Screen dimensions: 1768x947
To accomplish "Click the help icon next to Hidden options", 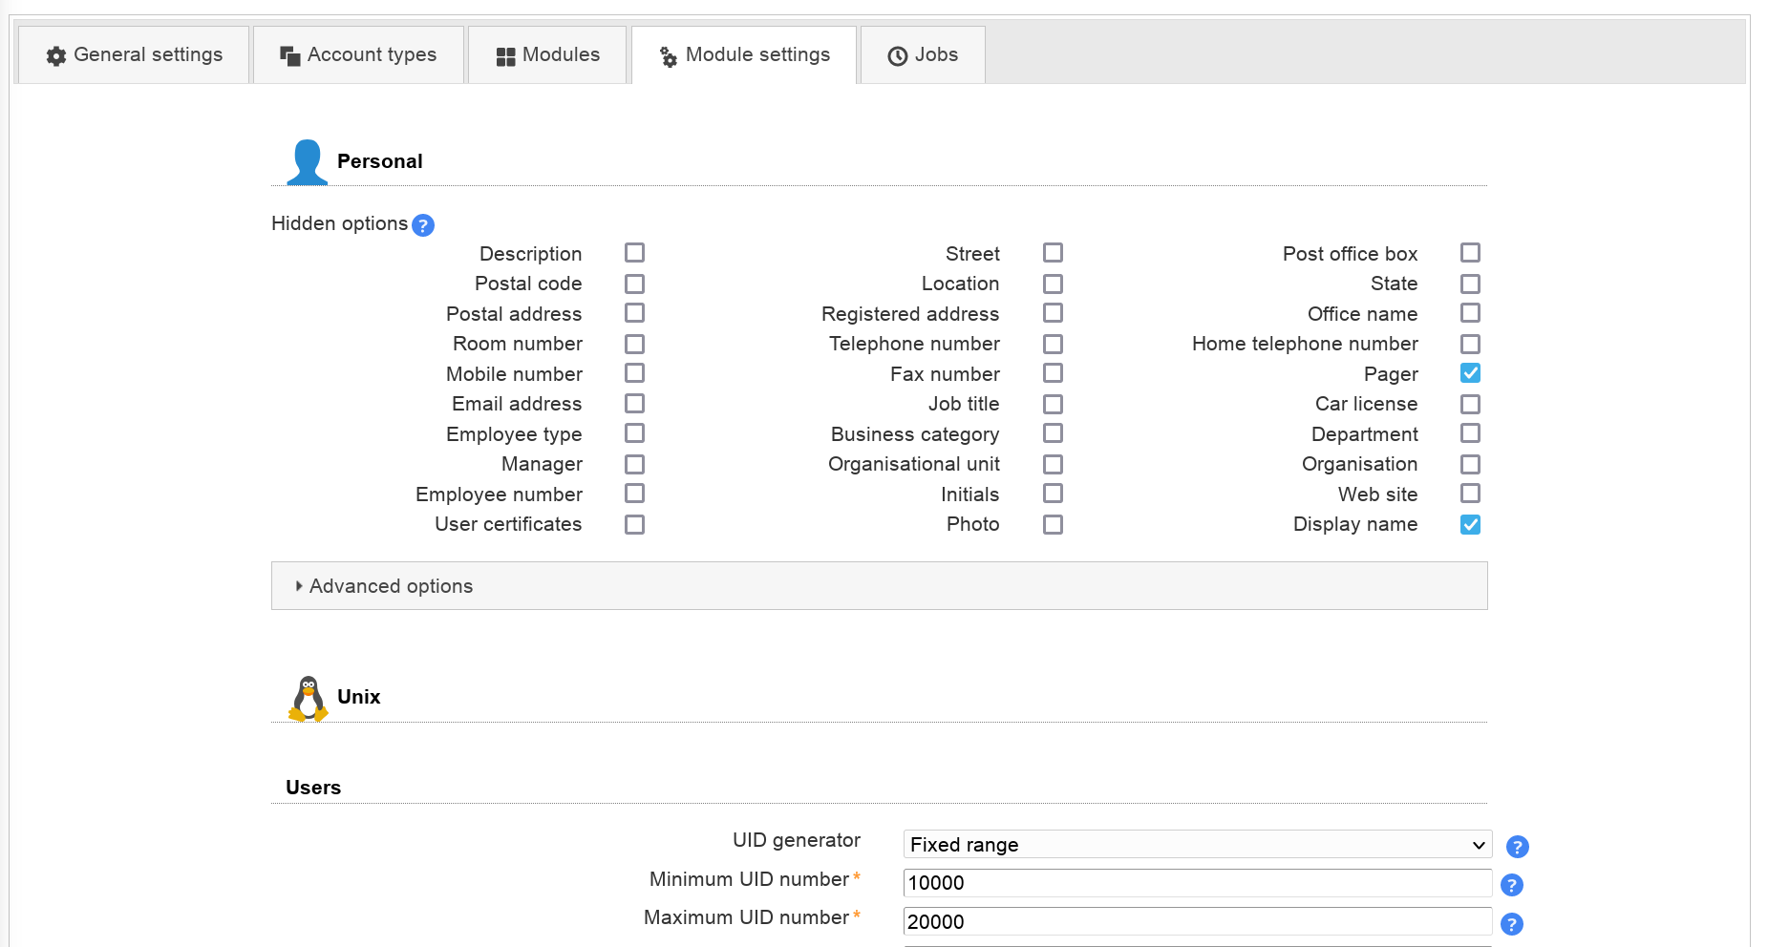I will tap(423, 225).
